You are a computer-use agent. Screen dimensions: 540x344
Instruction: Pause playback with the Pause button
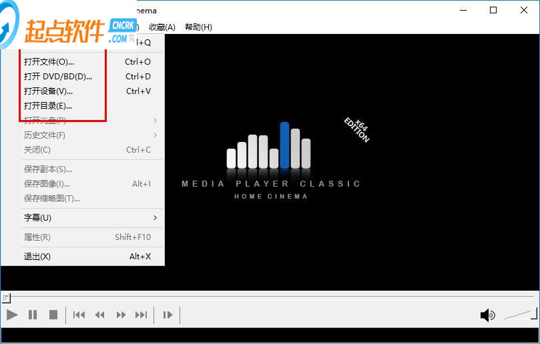(x=33, y=315)
